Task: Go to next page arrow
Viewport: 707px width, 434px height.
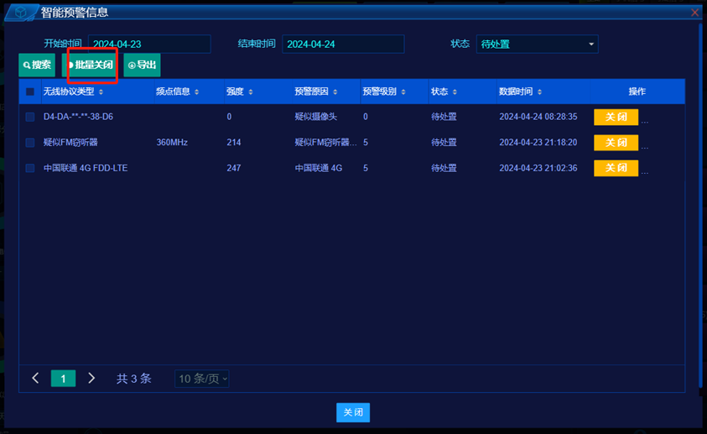Action: [x=91, y=378]
